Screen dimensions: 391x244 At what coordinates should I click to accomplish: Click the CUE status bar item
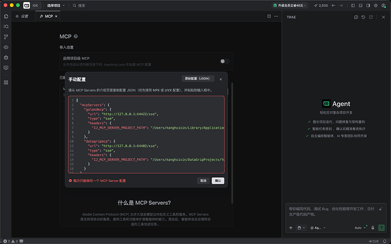pos(373,241)
